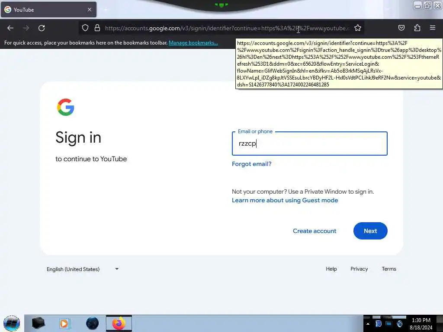
Task: Launch the media player taskbar icon
Action: click(64, 323)
